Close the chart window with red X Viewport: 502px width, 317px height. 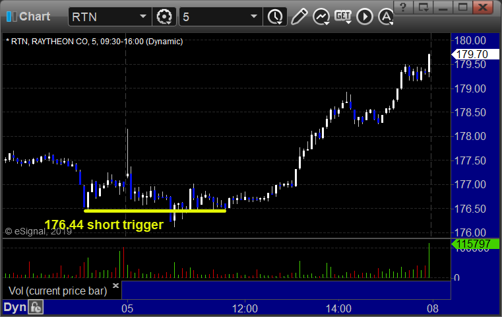[483, 7]
